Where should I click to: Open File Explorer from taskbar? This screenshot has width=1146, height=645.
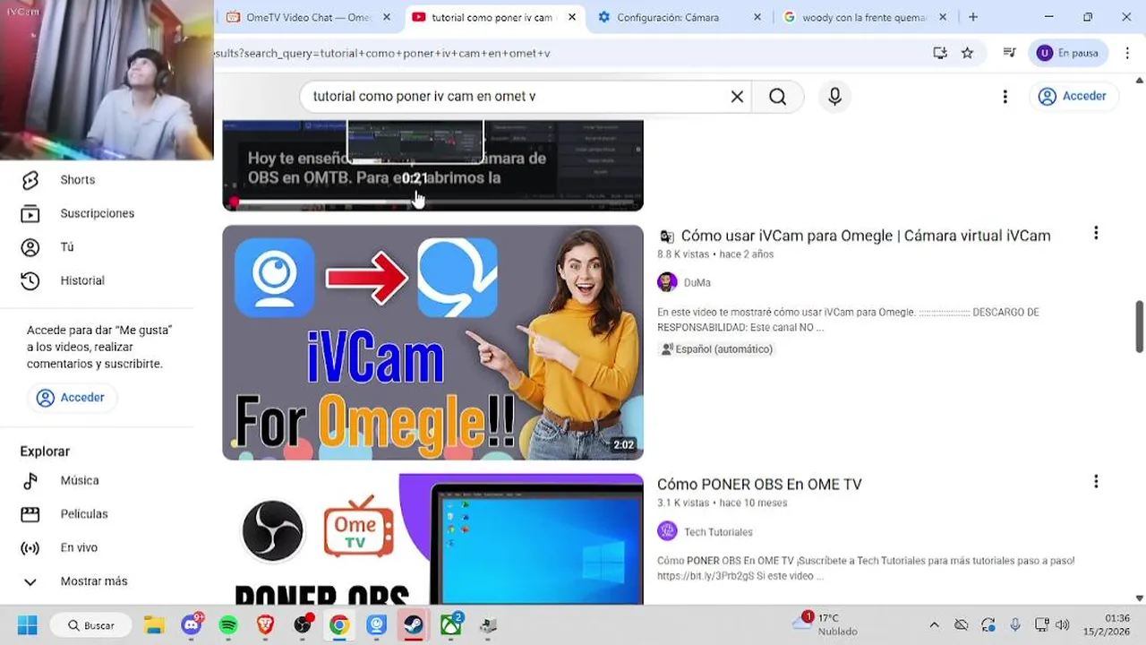[x=154, y=625]
